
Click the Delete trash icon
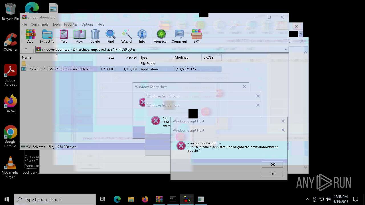95,36
